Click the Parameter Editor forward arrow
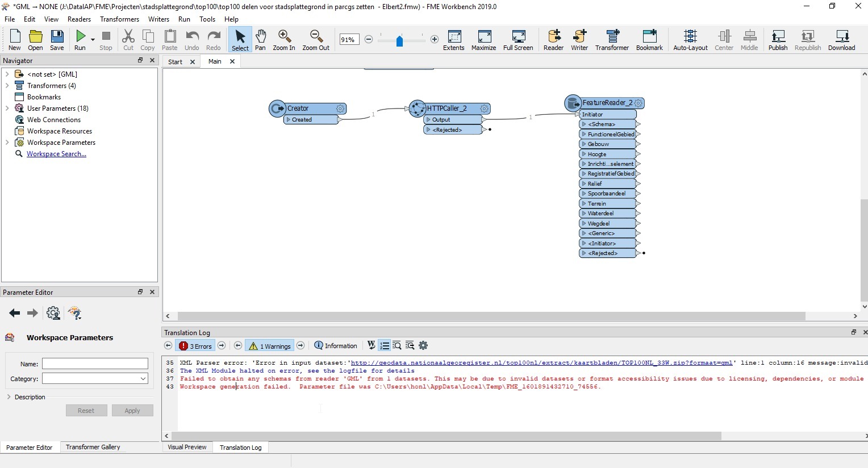The width and height of the screenshot is (868, 468). click(32, 313)
